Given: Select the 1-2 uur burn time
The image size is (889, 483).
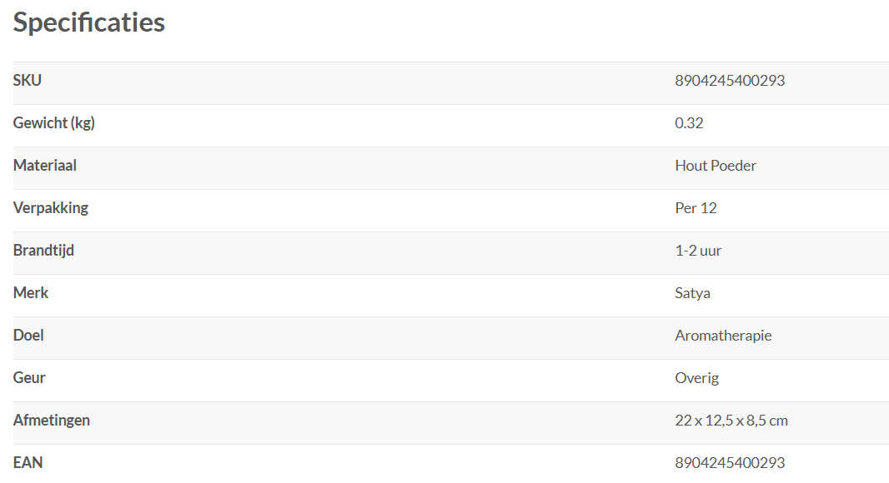Looking at the screenshot, I should point(698,251).
